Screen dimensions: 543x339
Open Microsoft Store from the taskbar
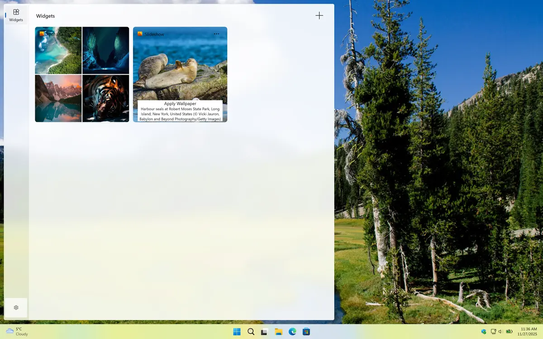[x=306, y=331]
